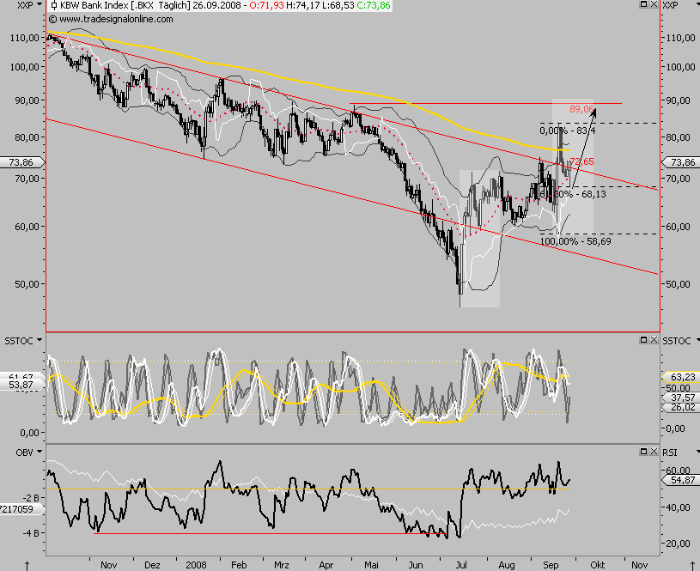700x571 pixels.
Task: Click the Aug month label on time axis
Action: pos(506,565)
